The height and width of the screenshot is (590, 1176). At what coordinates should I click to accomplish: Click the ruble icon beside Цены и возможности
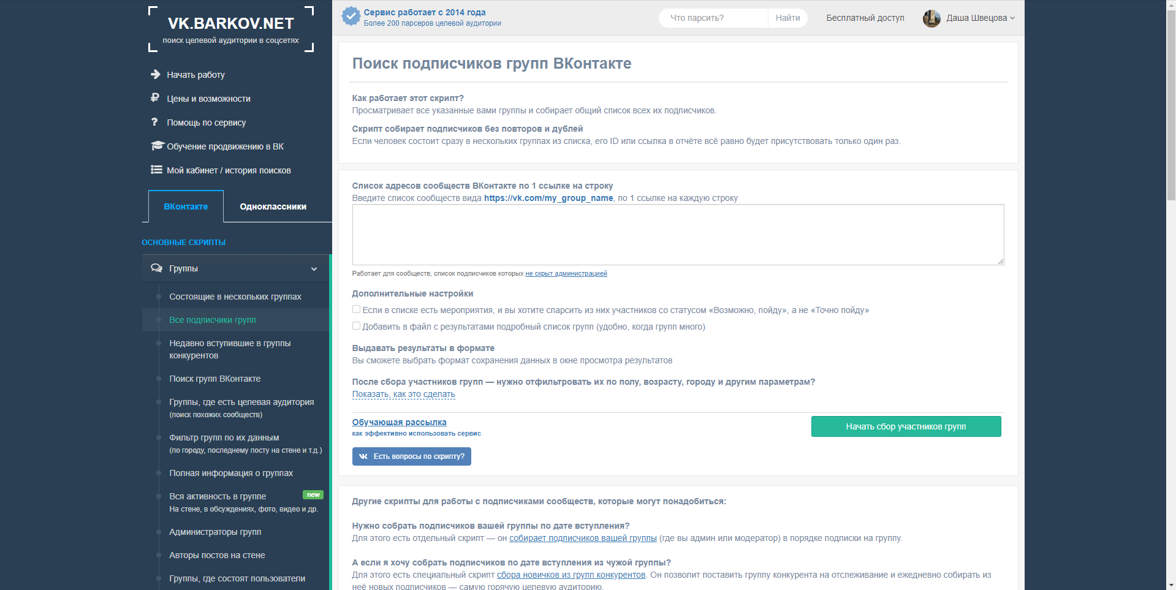155,97
